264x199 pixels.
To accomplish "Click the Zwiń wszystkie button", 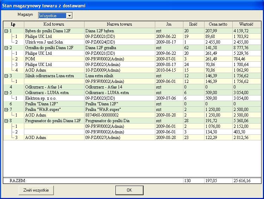I will point(36,190).
